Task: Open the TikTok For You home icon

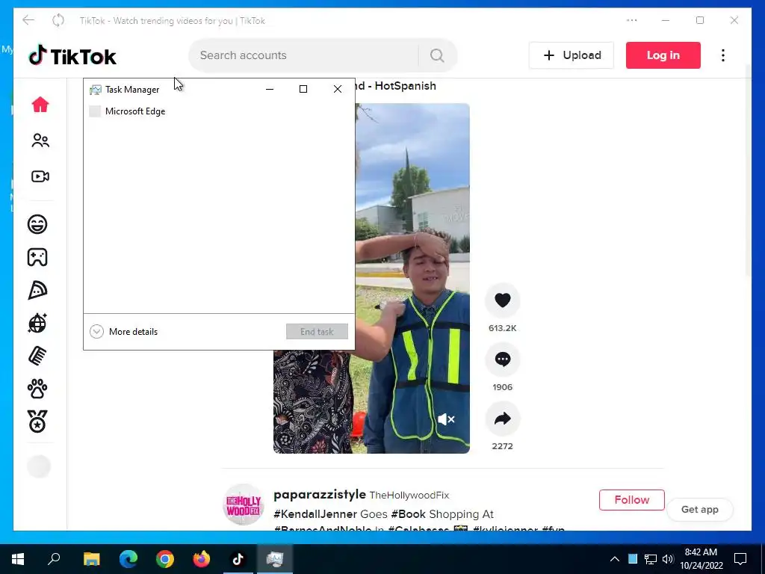Action: point(40,105)
